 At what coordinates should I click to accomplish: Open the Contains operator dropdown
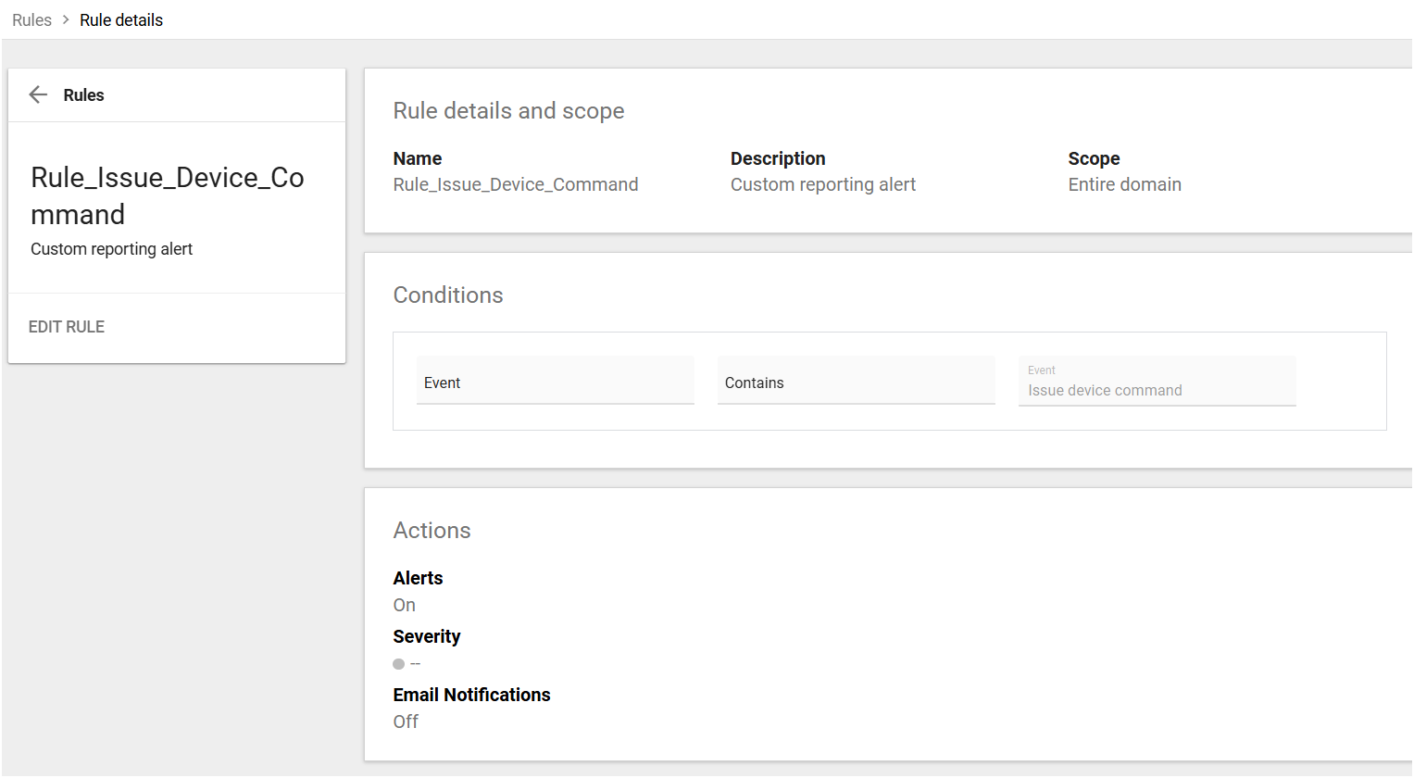pos(856,382)
